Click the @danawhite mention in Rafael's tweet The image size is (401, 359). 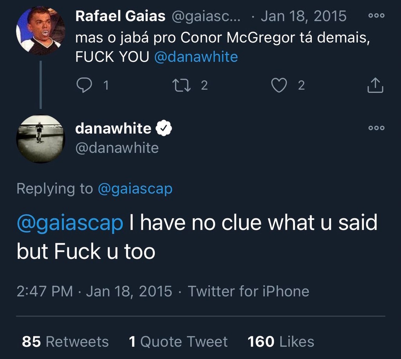click(x=196, y=57)
